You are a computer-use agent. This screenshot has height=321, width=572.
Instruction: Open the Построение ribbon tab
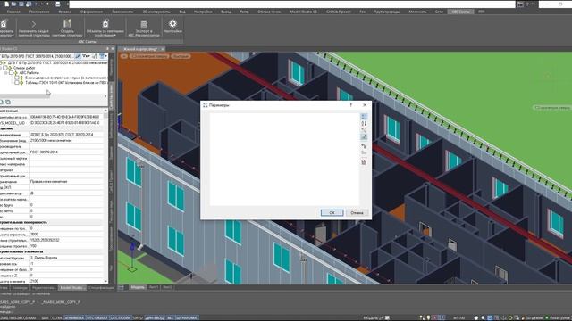click(39, 12)
